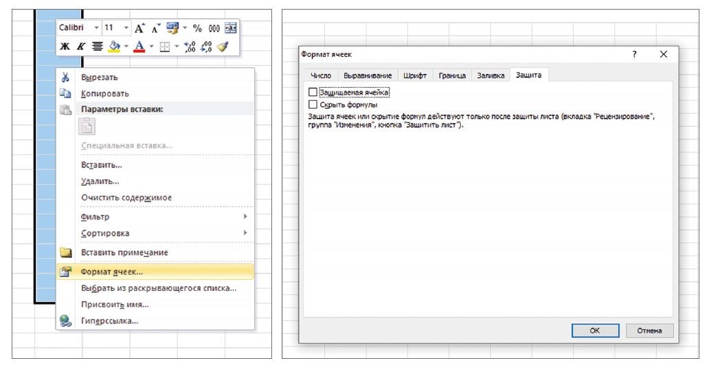Open the Calibri font name dropdown

pos(96,28)
